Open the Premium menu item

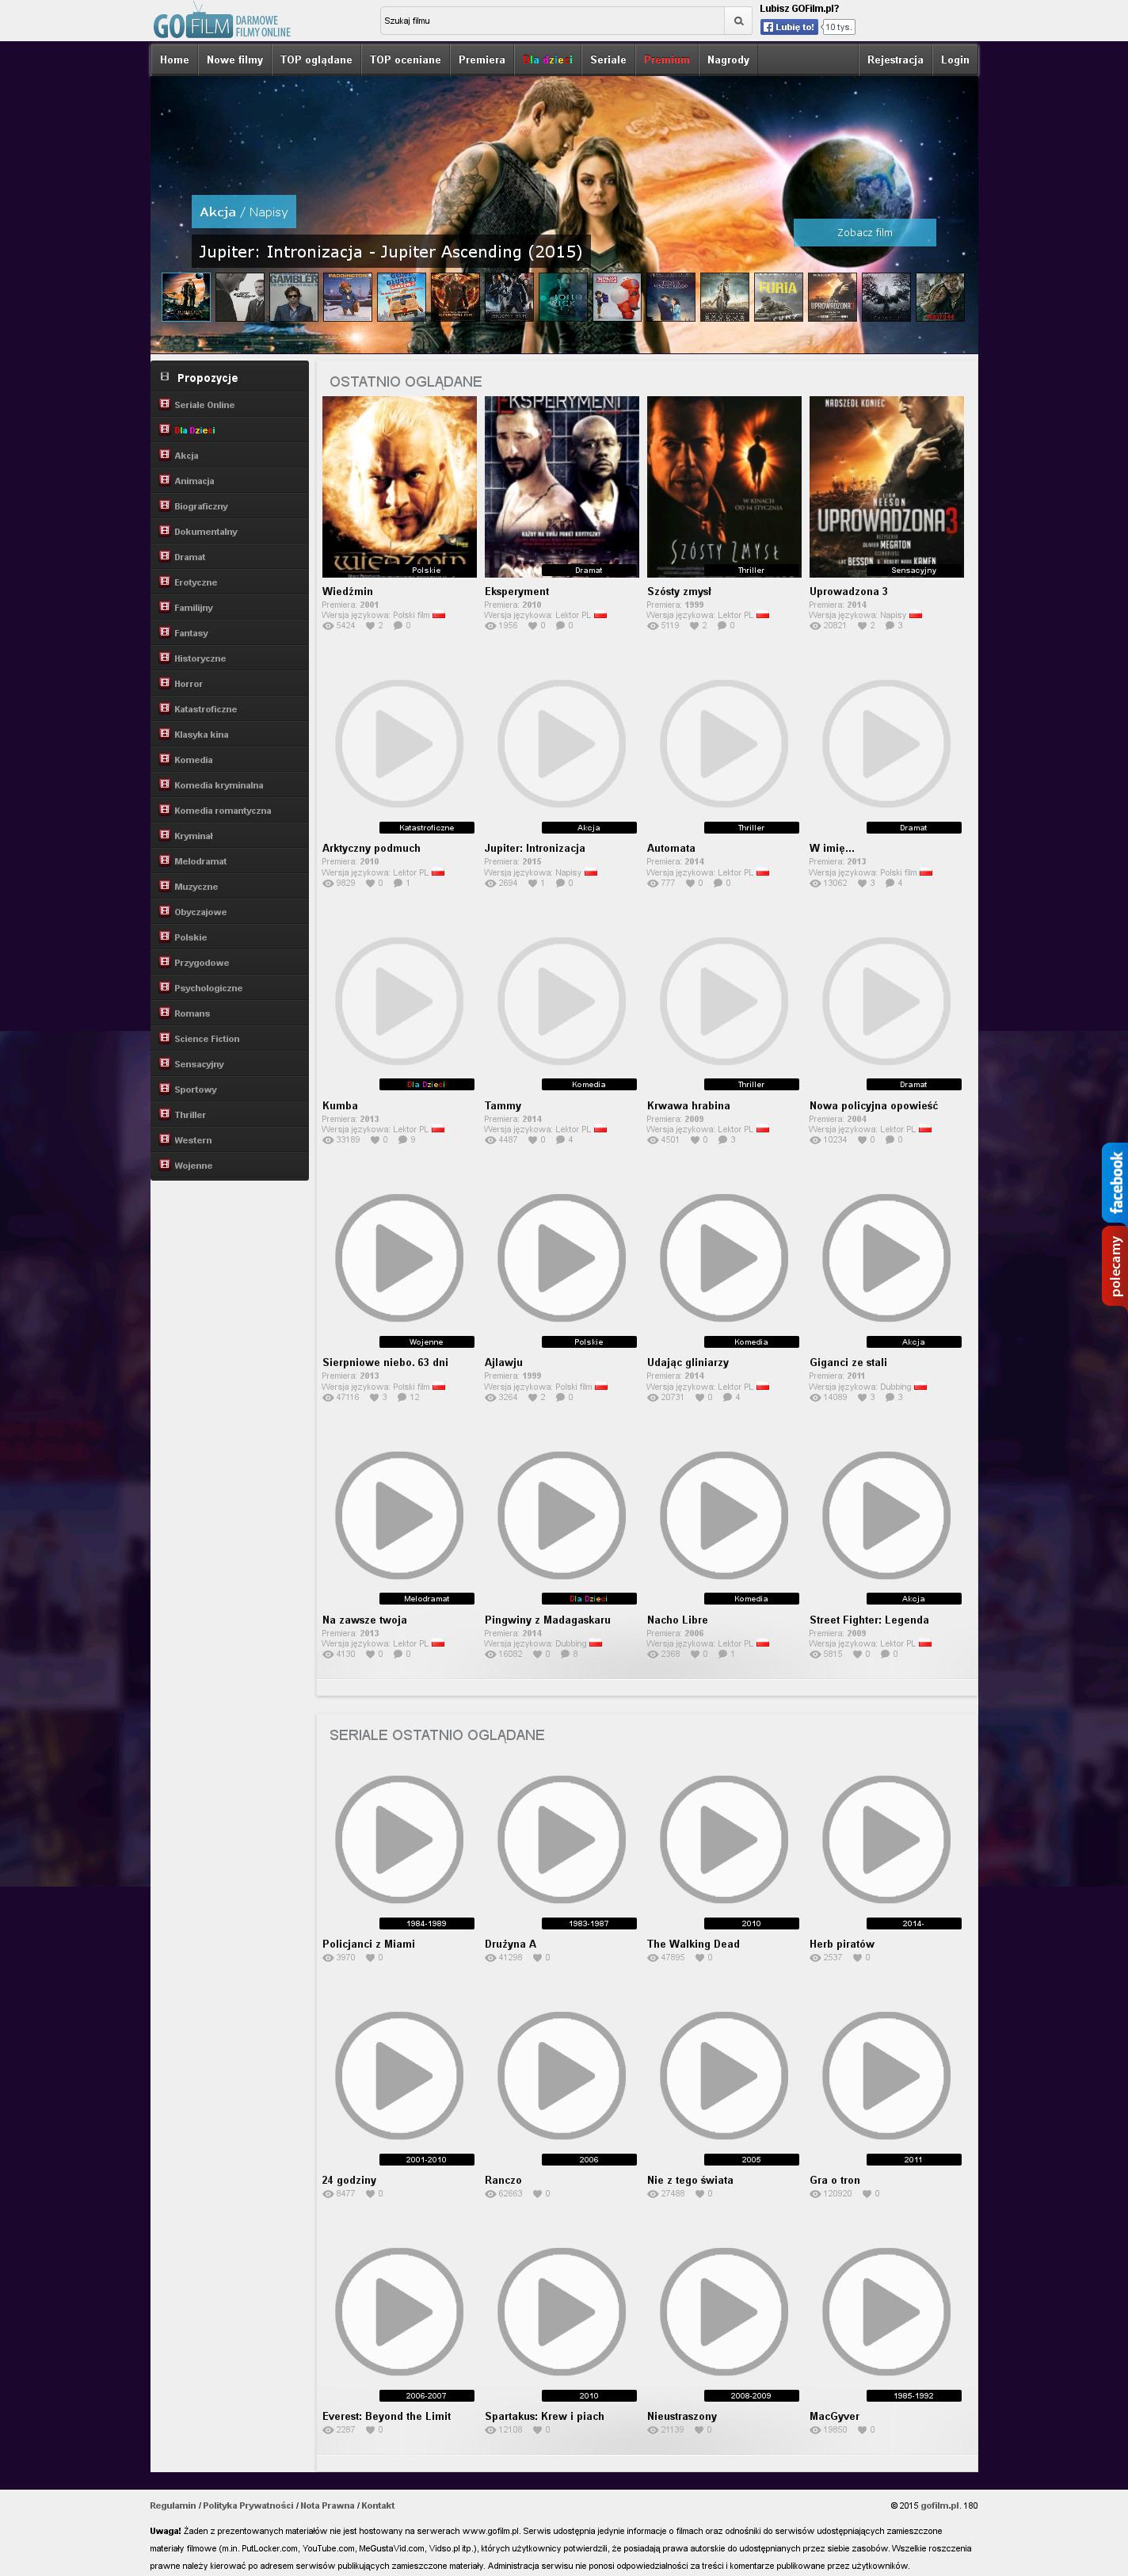pos(666,60)
